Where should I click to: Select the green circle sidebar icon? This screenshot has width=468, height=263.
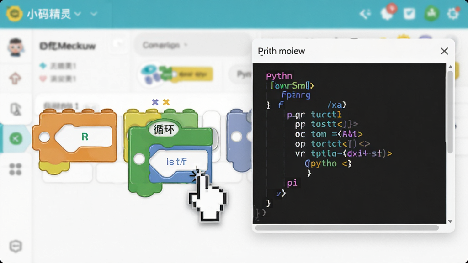tap(16, 138)
